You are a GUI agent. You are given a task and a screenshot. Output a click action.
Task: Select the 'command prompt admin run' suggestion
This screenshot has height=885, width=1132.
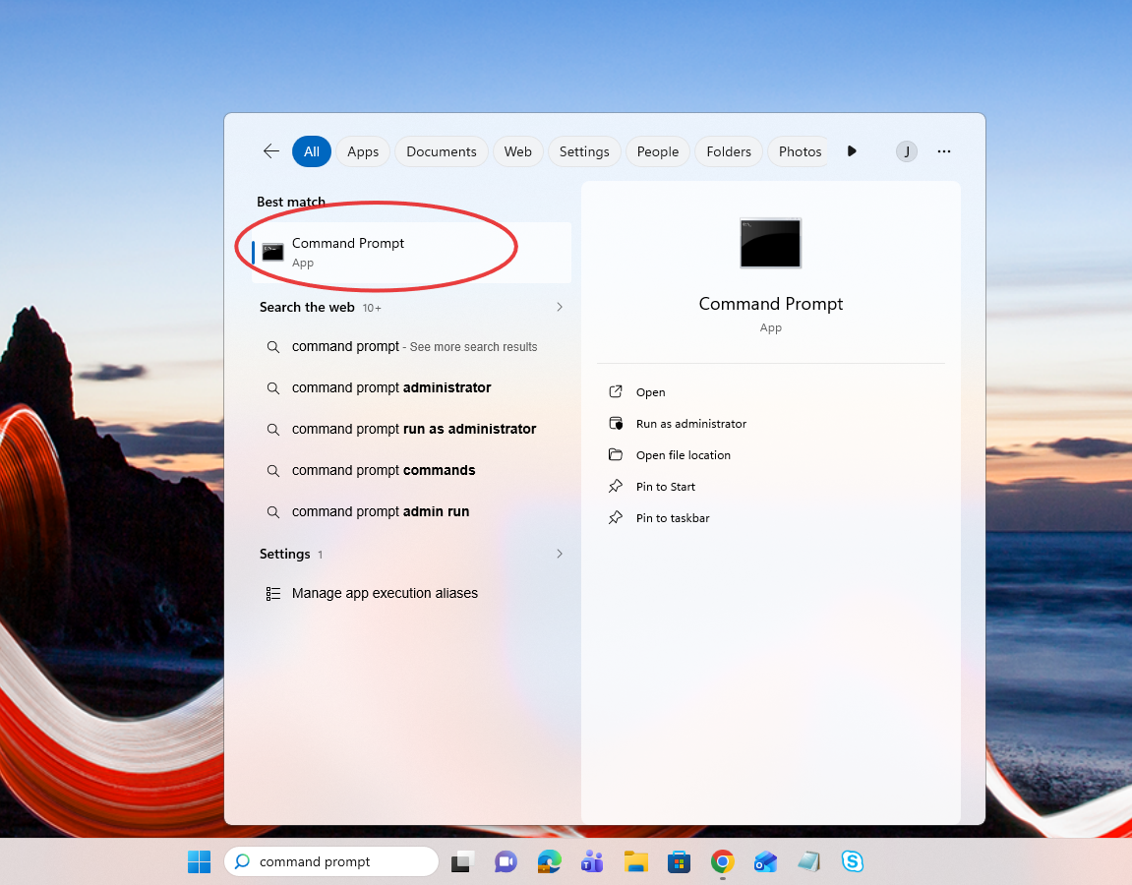pos(411,511)
